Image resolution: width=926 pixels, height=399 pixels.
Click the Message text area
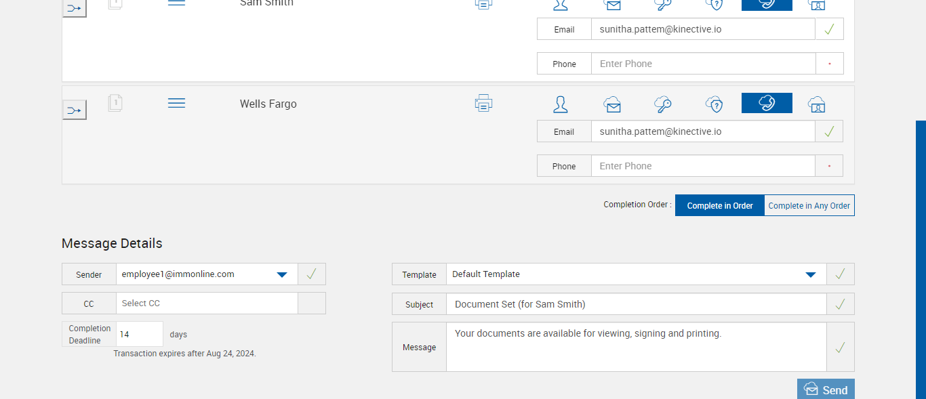pyautogui.click(x=636, y=347)
